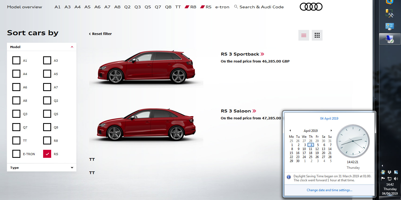Viewport: 401px width, 200px height.
Task: Go to previous month in the calendar
Action: point(290,131)
